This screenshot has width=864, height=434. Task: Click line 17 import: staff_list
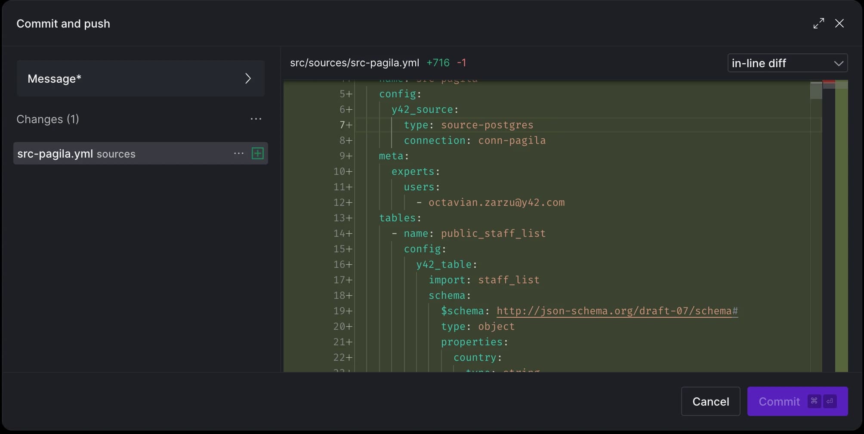484,280
